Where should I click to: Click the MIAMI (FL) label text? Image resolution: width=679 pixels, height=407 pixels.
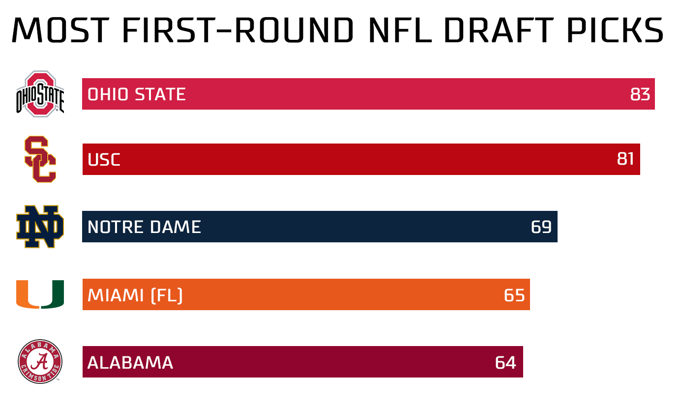(135, 295)
